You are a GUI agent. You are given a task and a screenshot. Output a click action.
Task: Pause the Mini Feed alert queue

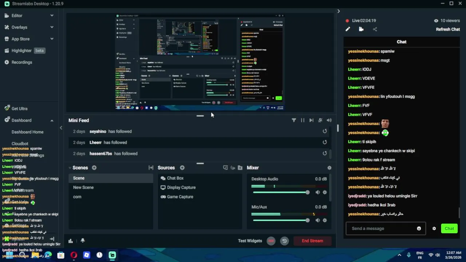coord(303,120)
